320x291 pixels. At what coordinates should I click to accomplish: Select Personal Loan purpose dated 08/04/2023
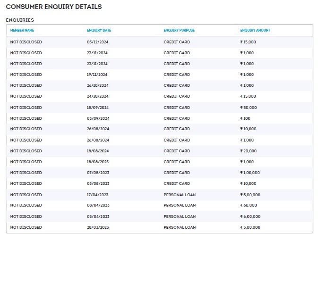180,205
